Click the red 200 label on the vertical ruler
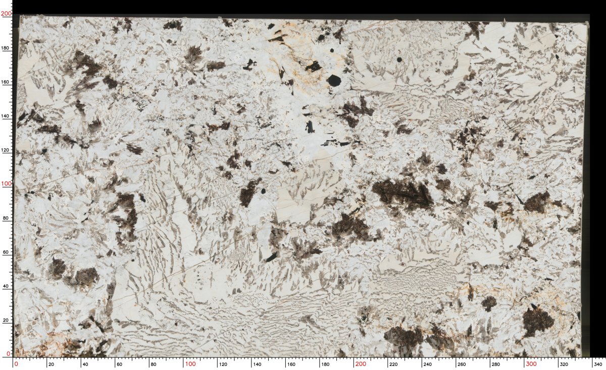Viewport: 606px width, 370px height. (x=6, y=14)
